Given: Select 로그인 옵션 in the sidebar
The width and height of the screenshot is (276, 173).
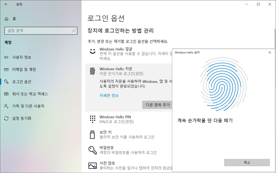Looking at the screenshot, I should pyautogui.click(x=41, y=82).
